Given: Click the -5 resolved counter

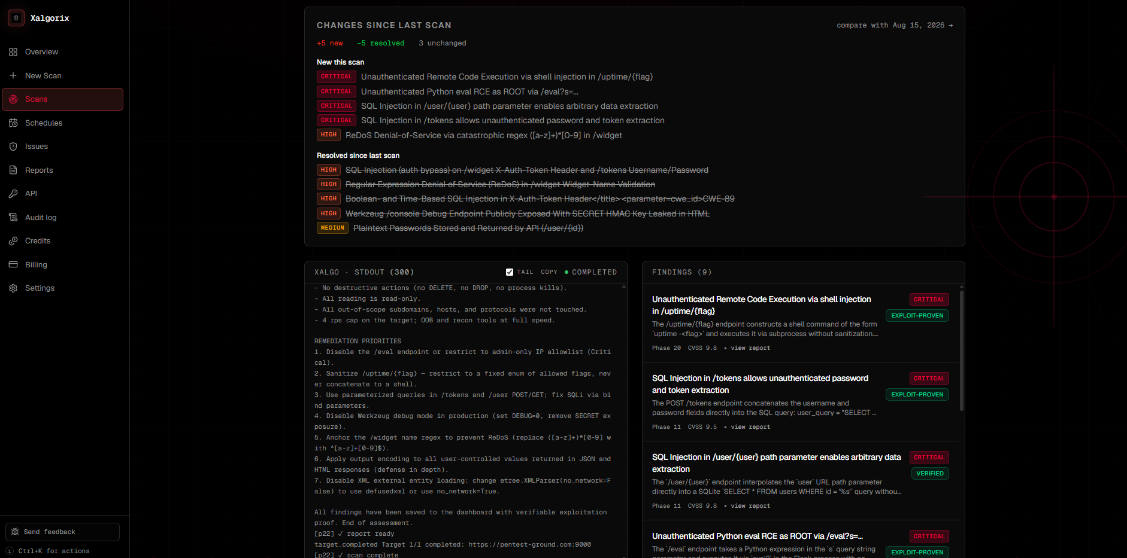Looking at the screenshot, I should 381,43.
